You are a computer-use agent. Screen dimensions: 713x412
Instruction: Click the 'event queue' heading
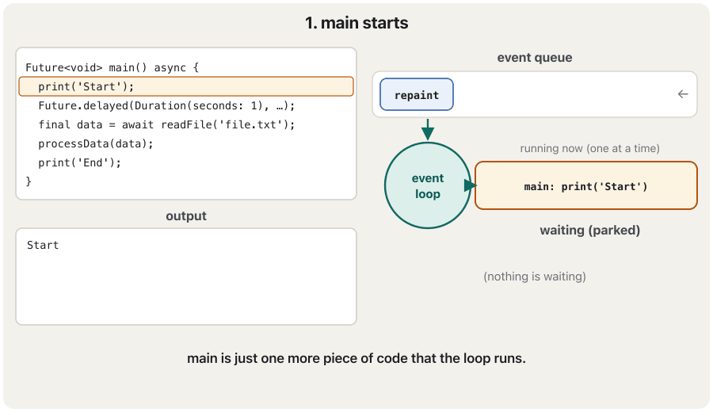click(x=534, y=58)
